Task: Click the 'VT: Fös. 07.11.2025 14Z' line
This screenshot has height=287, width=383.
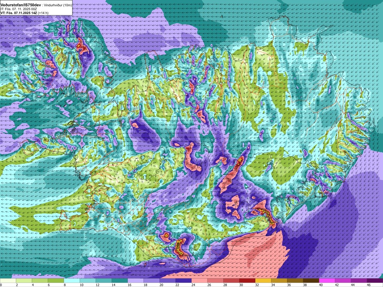Action: (19, 13)
